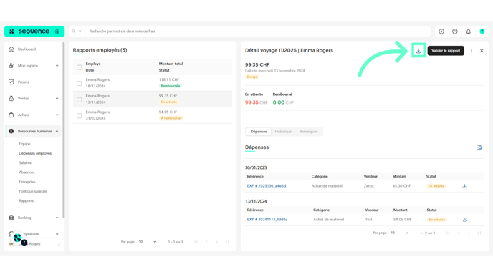Viewport: 493px width, 277px height.
Task: Toggle the select-all reports checkbox
Action: 80,67
